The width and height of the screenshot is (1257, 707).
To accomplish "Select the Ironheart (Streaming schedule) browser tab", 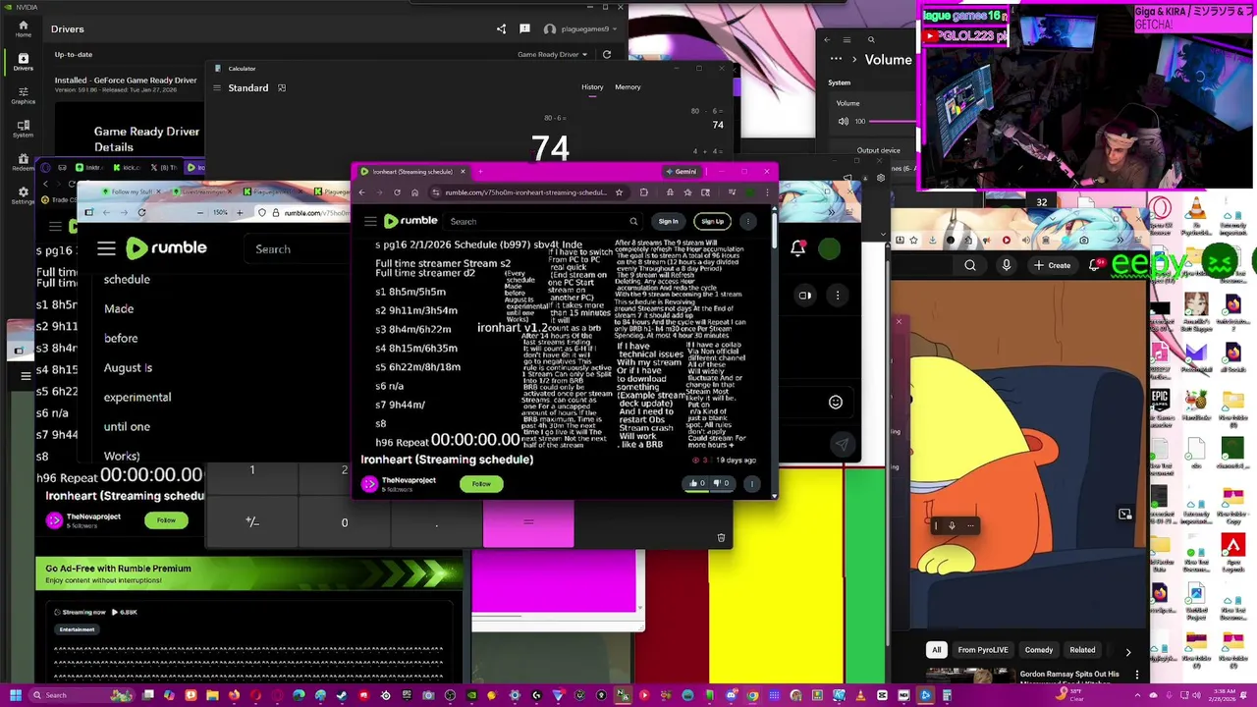I will pyautogui.click(x=412, y=172).
